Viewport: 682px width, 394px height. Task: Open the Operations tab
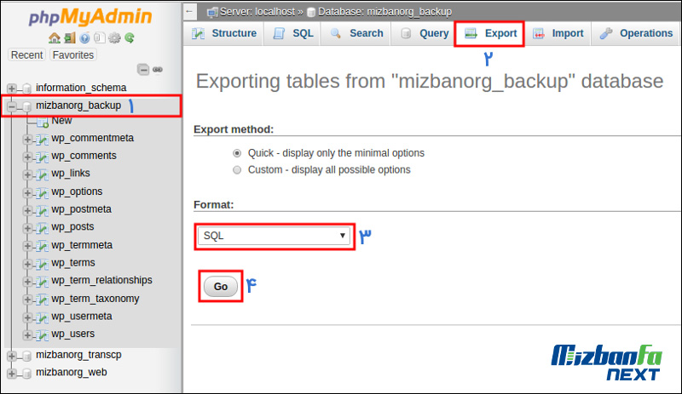636,33
